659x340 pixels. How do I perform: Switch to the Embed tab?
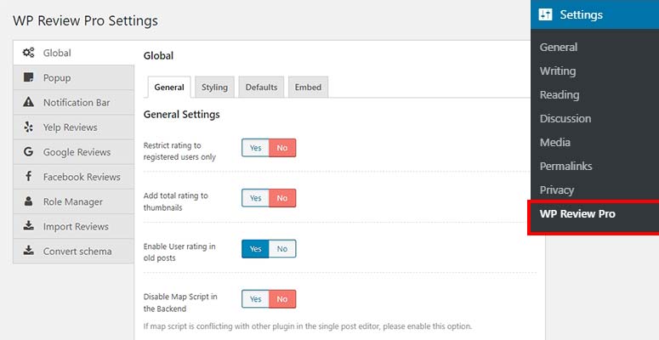(308, 87)
